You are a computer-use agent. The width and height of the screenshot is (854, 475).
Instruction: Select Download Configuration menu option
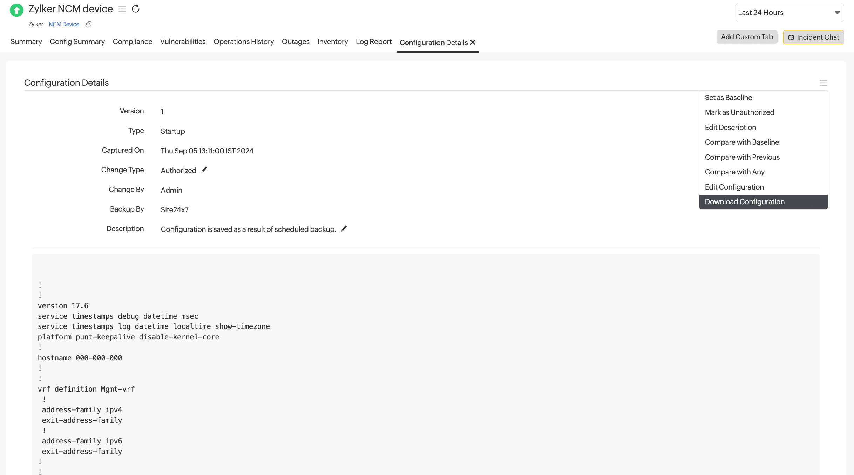745,202
